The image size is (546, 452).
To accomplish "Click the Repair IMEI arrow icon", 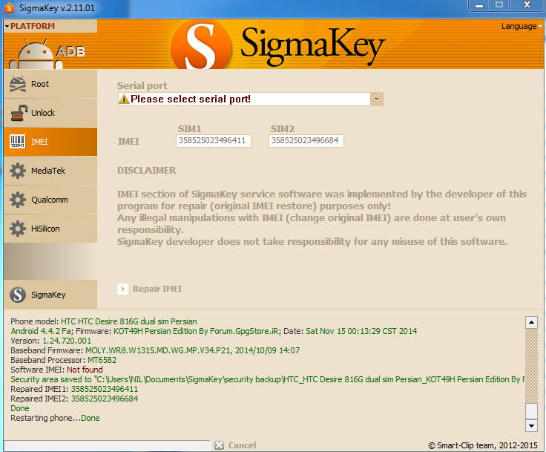I will (122, 289).
